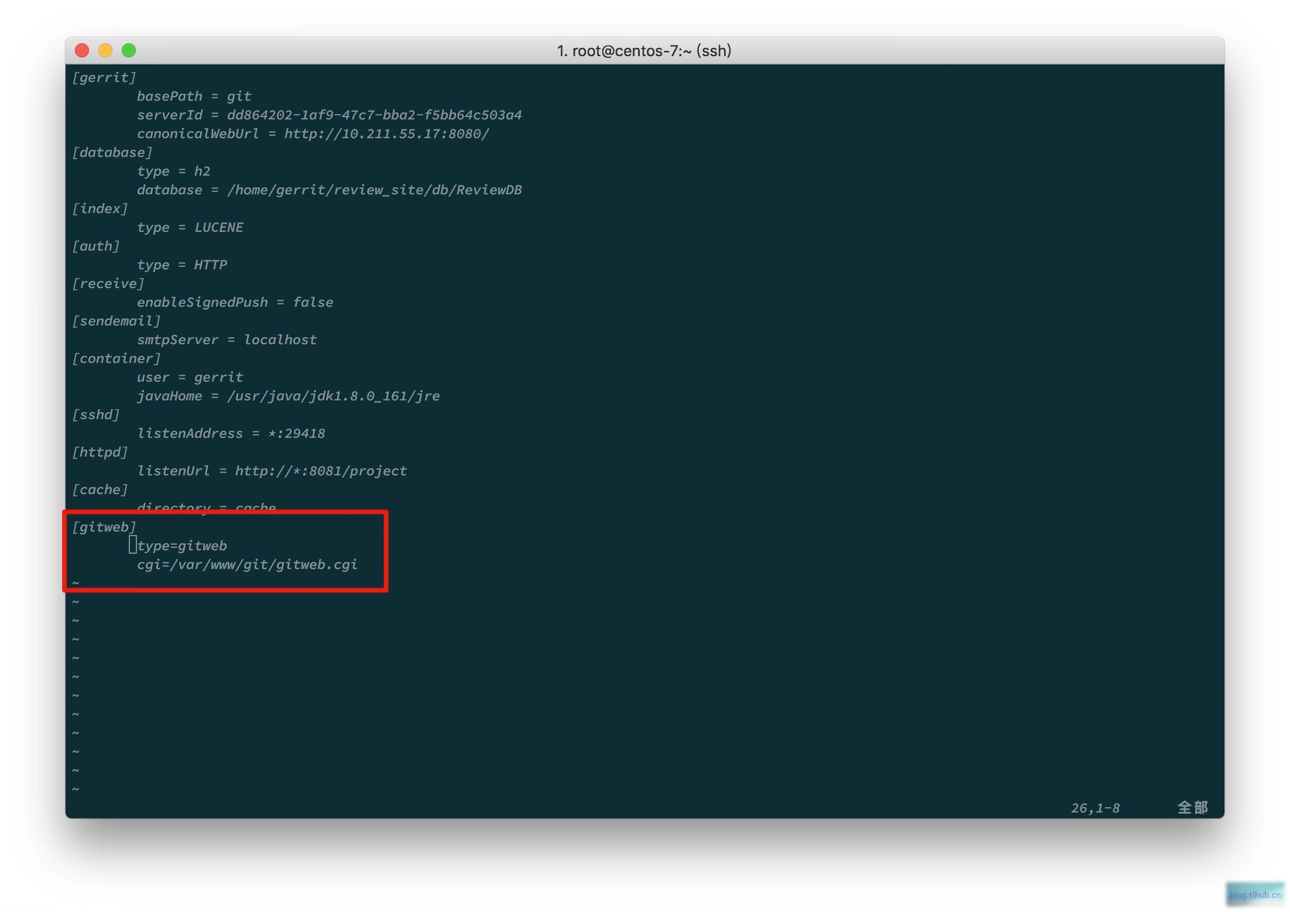
Task: Click the green zoom window button
Action: point(129,50)
